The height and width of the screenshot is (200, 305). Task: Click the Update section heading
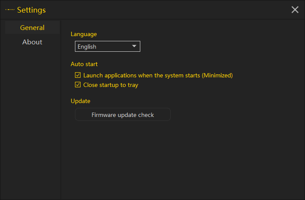click(x=81, y=101)
